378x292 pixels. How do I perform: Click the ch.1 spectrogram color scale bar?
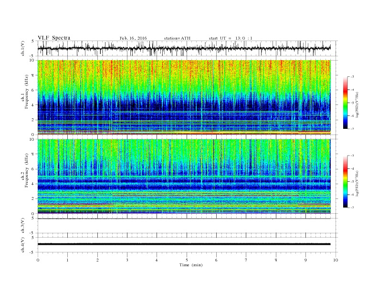(x=345, y=103)
